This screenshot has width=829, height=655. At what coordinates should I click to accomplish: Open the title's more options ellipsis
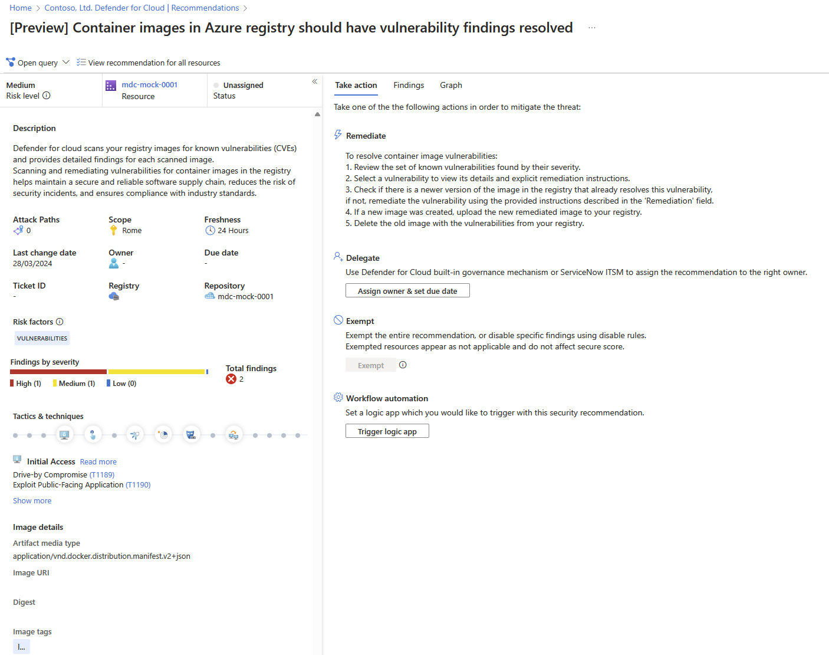coord(592,28)
